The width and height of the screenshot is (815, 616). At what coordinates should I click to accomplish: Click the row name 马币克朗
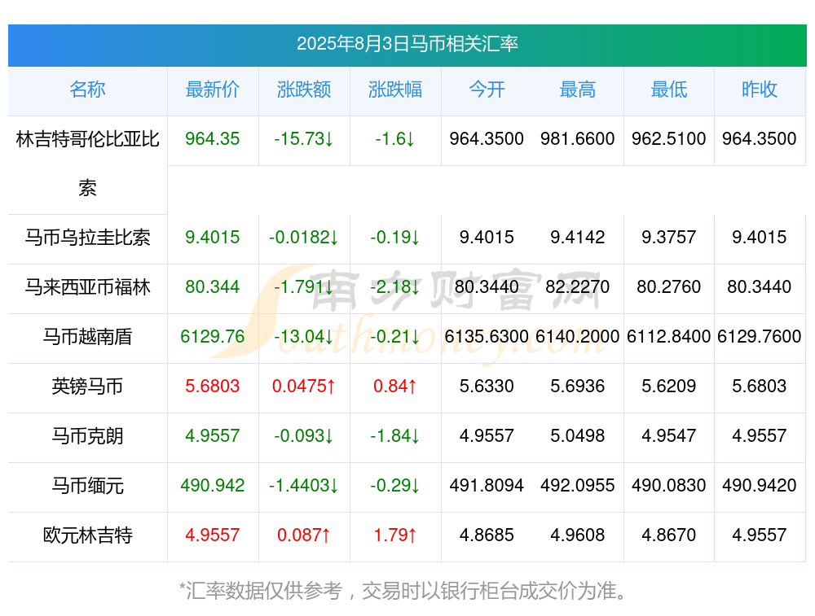pos(87,436)
